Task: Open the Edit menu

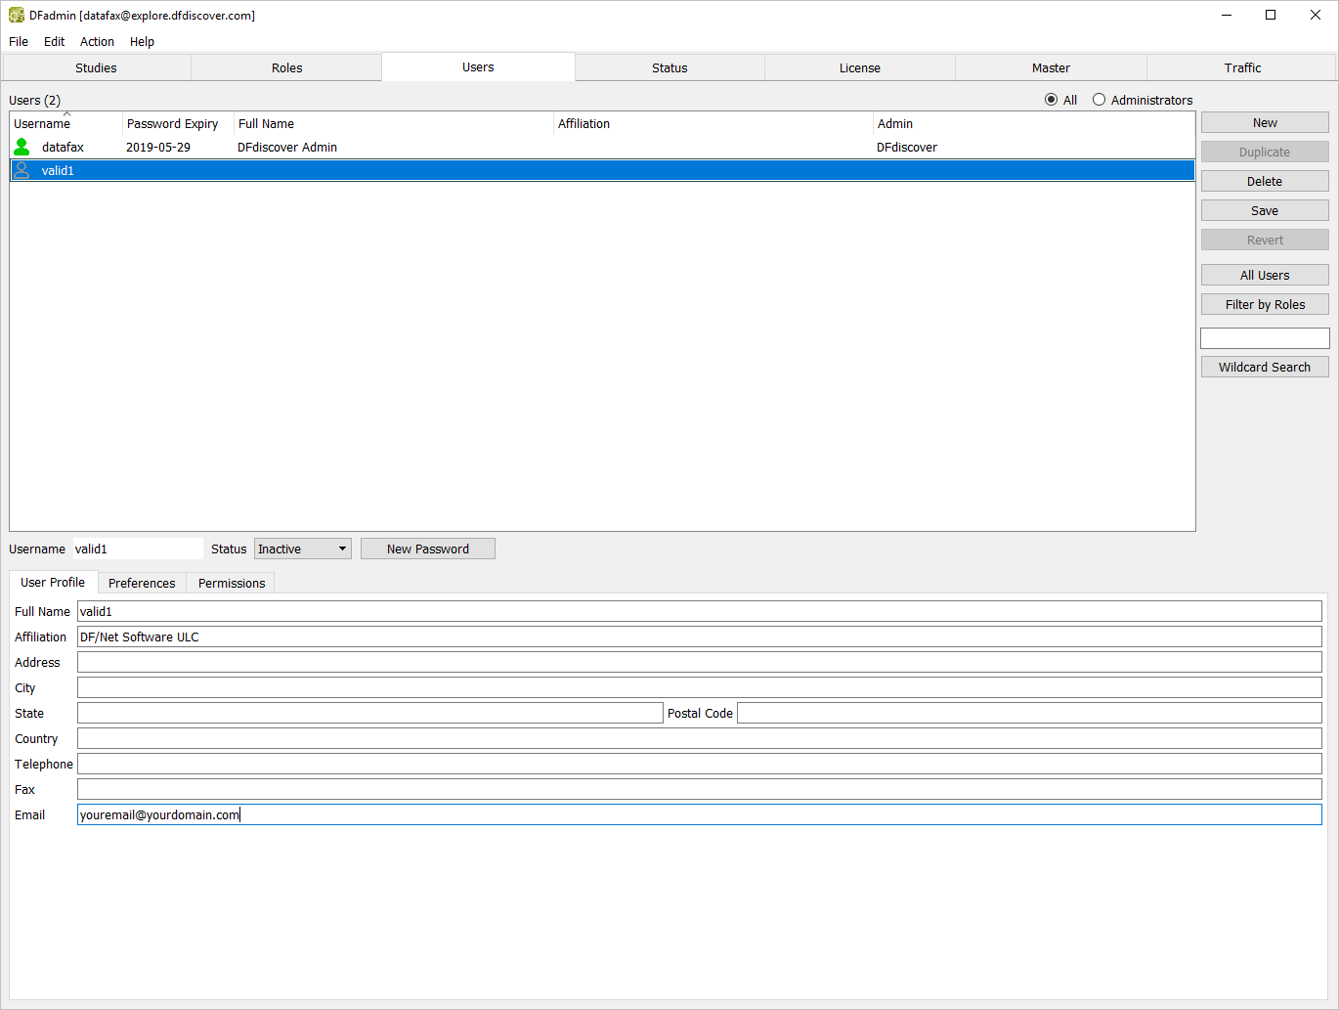Action: pos(54,42)
